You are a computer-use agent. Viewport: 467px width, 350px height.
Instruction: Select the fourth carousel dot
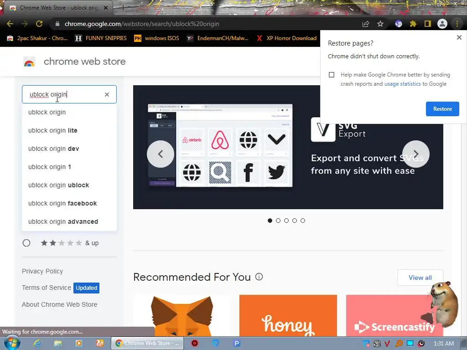(x=295, y=221)
